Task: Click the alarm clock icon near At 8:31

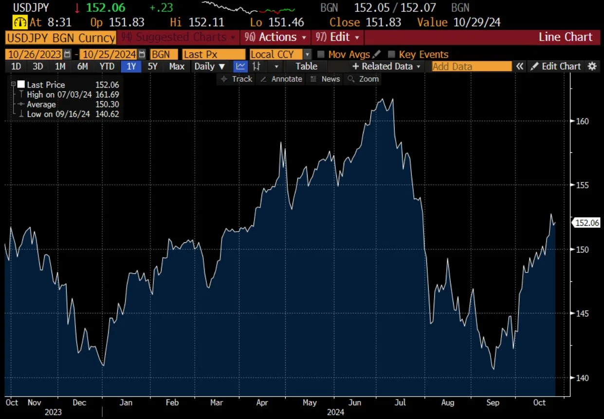Action: tap(19, 22)
